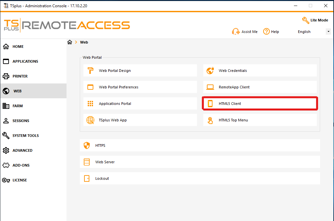This screenshot has width=334, height=221.
Task: Click the breadcrumb home icon
Action: [x=70, y=42]
